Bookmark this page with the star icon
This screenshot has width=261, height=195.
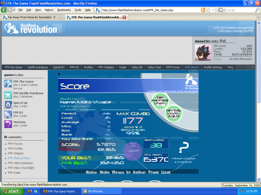(208, 10)
